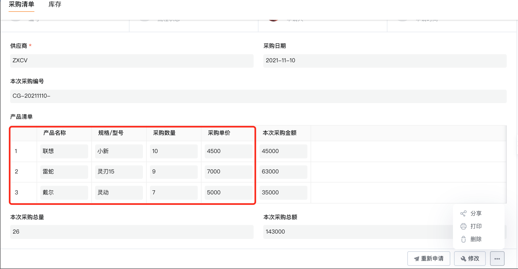Click the 灵刃15 spec cell
The height and width of the screenshot is (269, 518).
pos(119,172)
